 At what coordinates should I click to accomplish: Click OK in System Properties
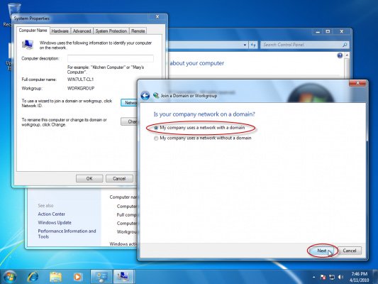coord(89,178)
